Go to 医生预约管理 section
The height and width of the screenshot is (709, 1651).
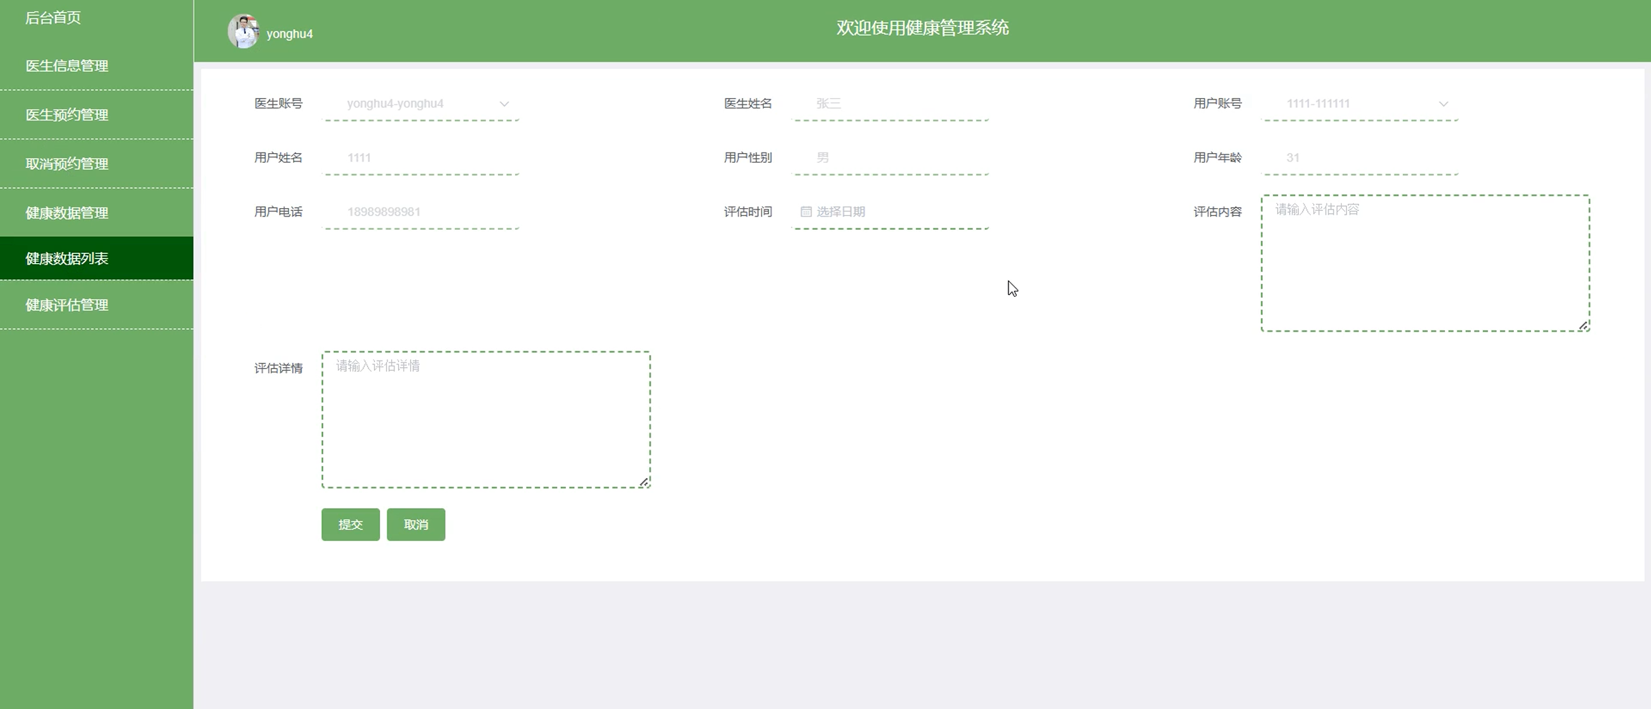[67, 115]
